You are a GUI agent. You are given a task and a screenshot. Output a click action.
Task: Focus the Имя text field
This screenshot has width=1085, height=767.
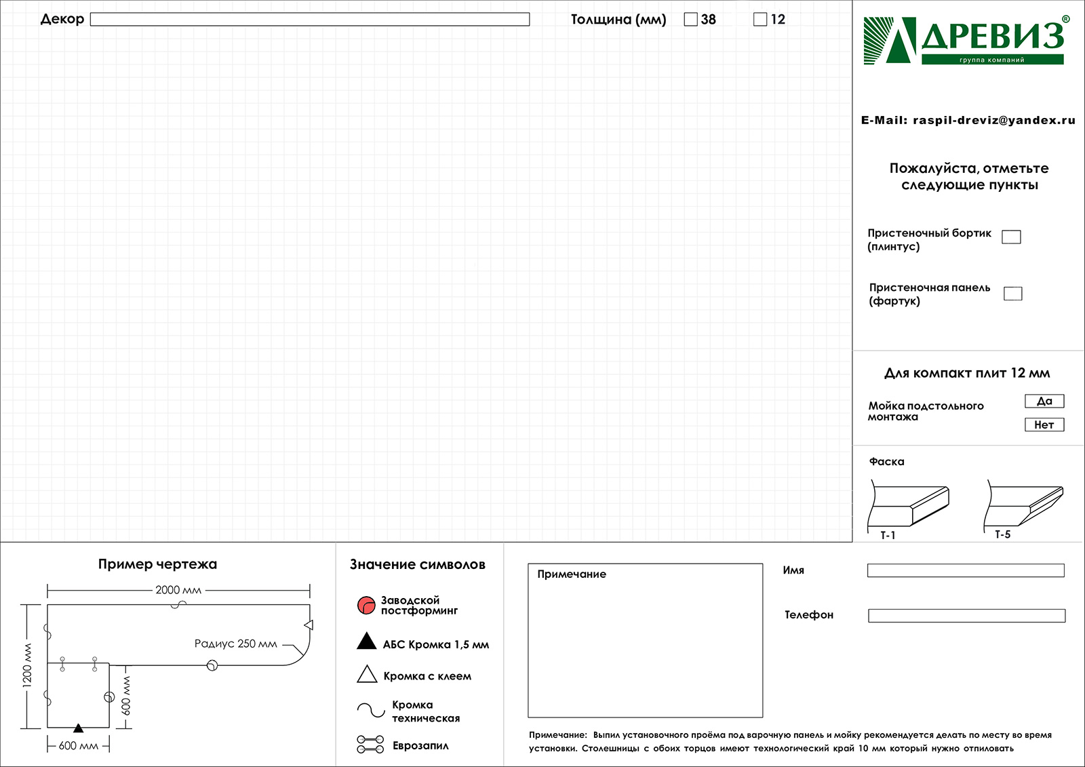pos(966,571)
